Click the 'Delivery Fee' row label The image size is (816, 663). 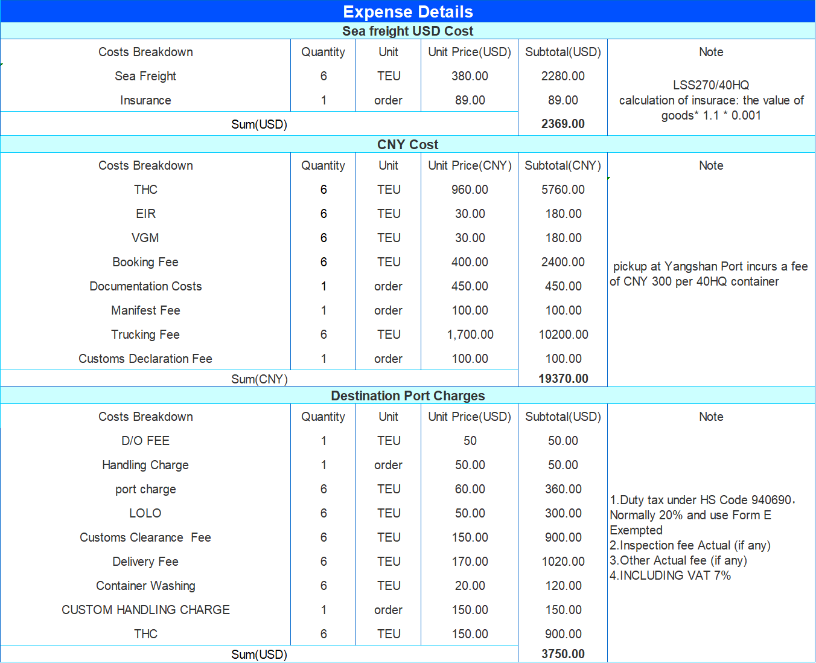[x=145, y=562]
